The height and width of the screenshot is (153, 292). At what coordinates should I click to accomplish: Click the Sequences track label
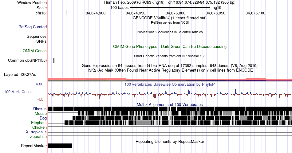pyautogui.click(x=37, y=36)
